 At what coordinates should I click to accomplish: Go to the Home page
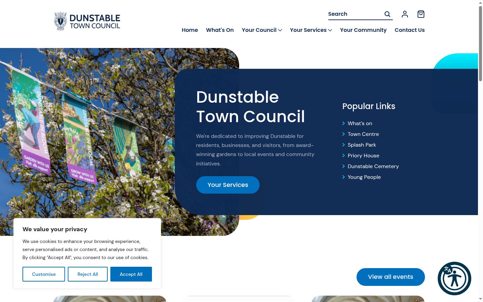190,30
